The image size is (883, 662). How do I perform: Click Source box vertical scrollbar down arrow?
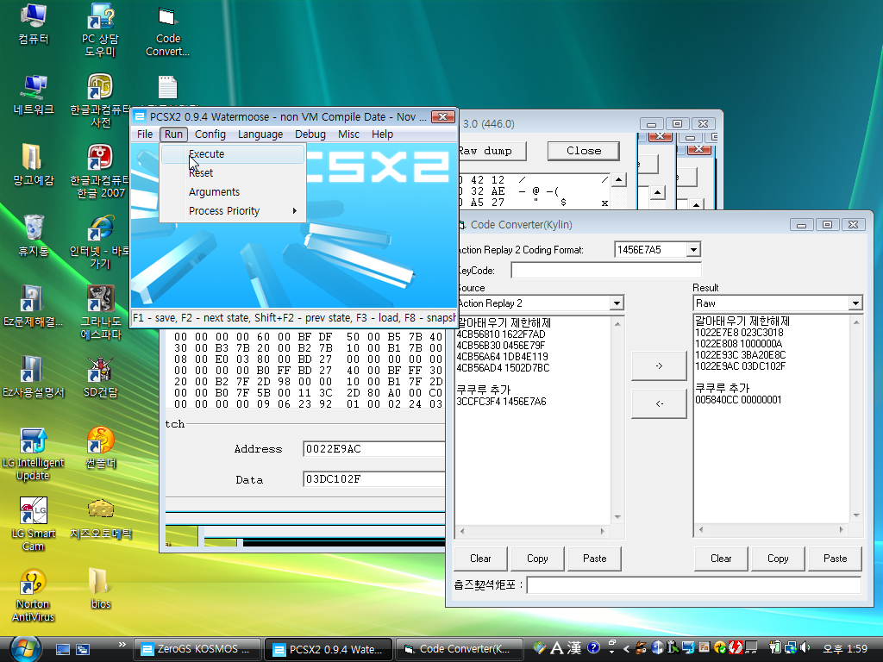pyautogui.click(x=617, y=517)
